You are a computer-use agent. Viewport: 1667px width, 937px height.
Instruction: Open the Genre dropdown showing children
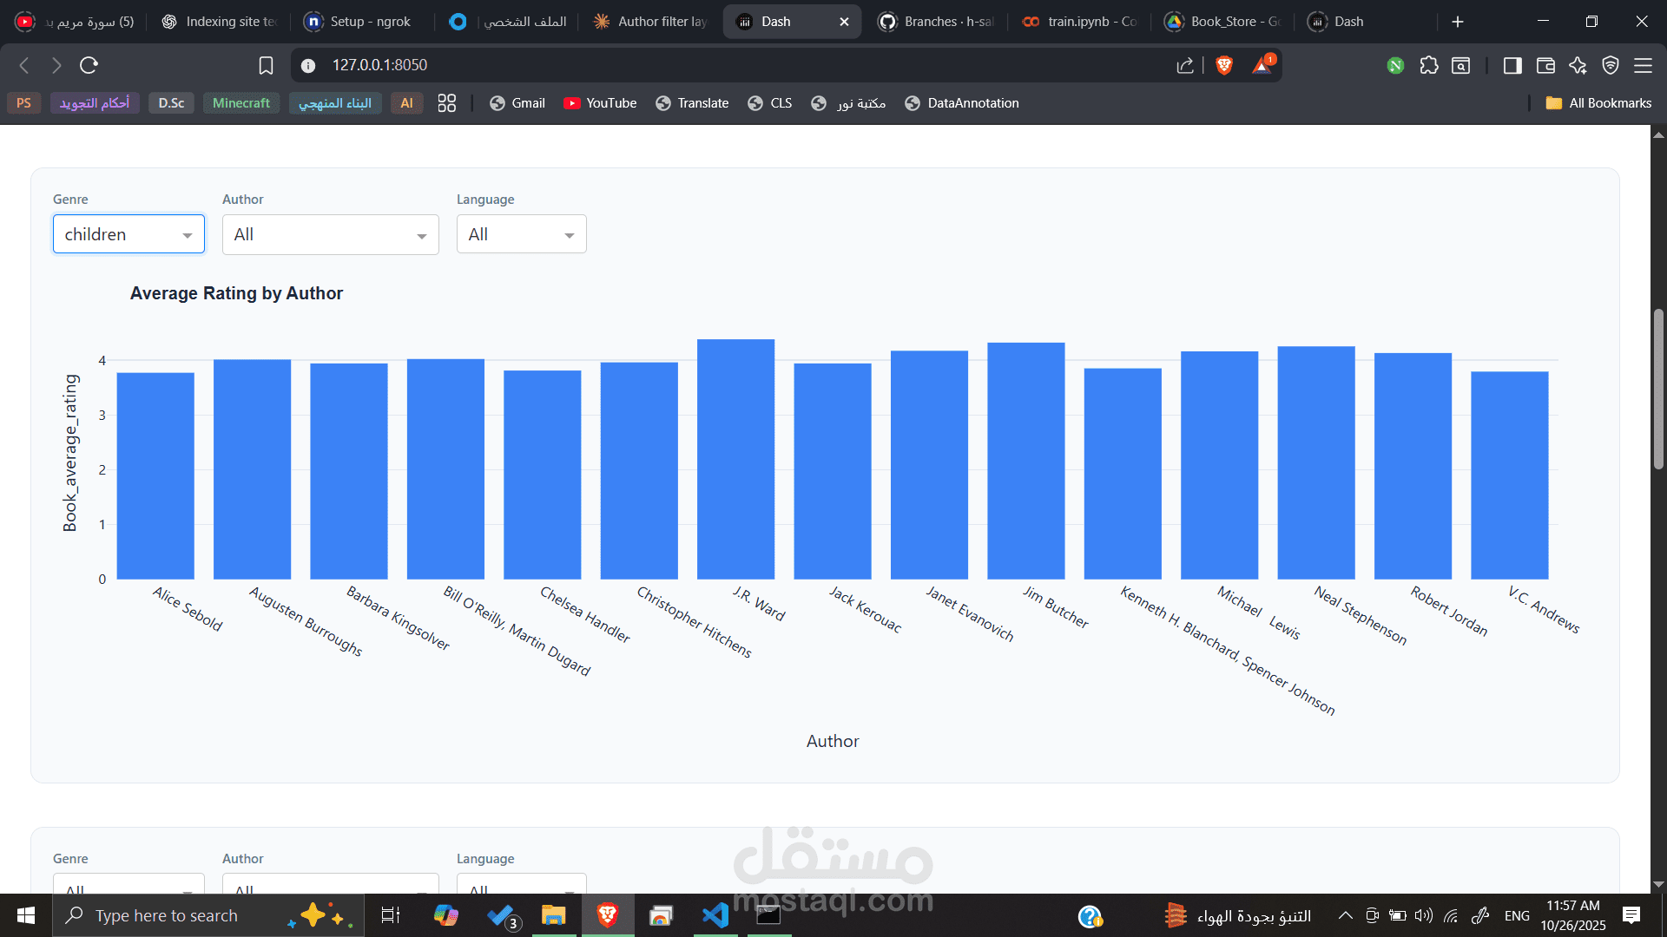128,234
